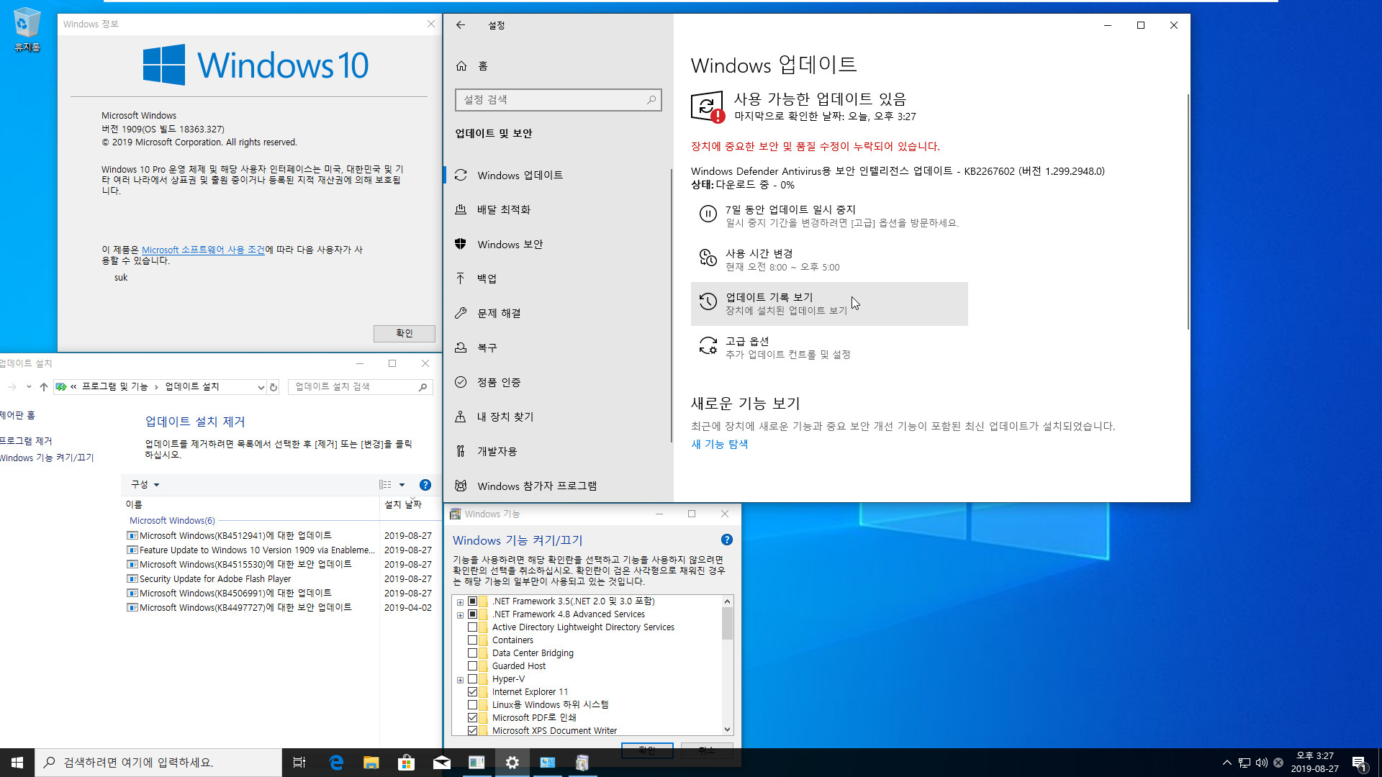This screenshot has height=777, width=1382.
Task: Click the advanced options gear-refresh icon
Action: coord(708,346)
